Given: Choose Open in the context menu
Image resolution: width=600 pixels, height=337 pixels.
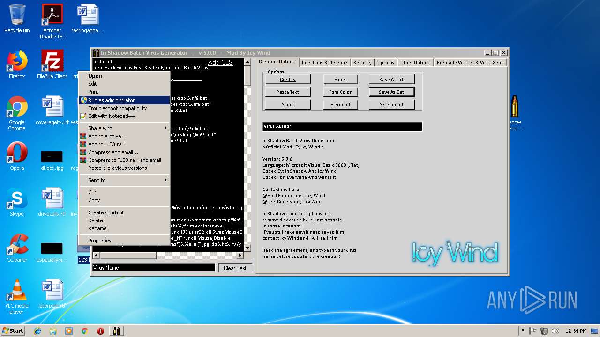Looking at the screenshot, I should (124, 76).
